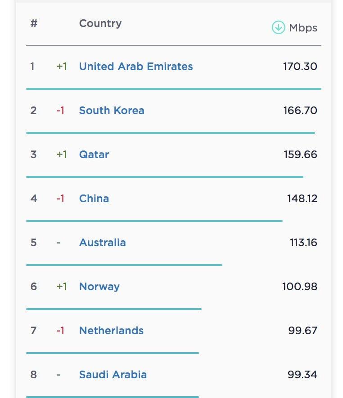Viewport: 343px width, 398px height.
Task: Click the speed bar under Australia
Action: click(x=125, y=265)
